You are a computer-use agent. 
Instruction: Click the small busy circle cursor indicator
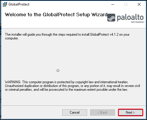click(58, 71)
